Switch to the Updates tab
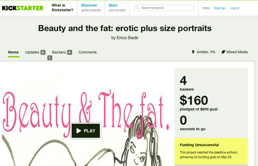258x166 pixels. 32,52
